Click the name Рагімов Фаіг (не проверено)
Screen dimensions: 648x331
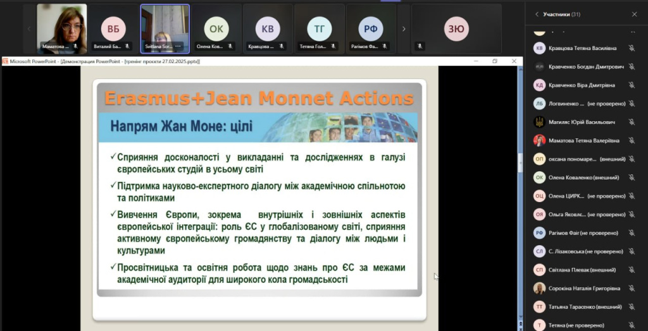click(x=583, y=232)
